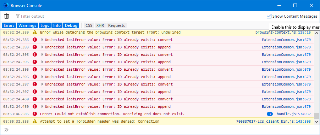
Task: Click the repeat count badge showing 3
Action: (x=270, y=114)
